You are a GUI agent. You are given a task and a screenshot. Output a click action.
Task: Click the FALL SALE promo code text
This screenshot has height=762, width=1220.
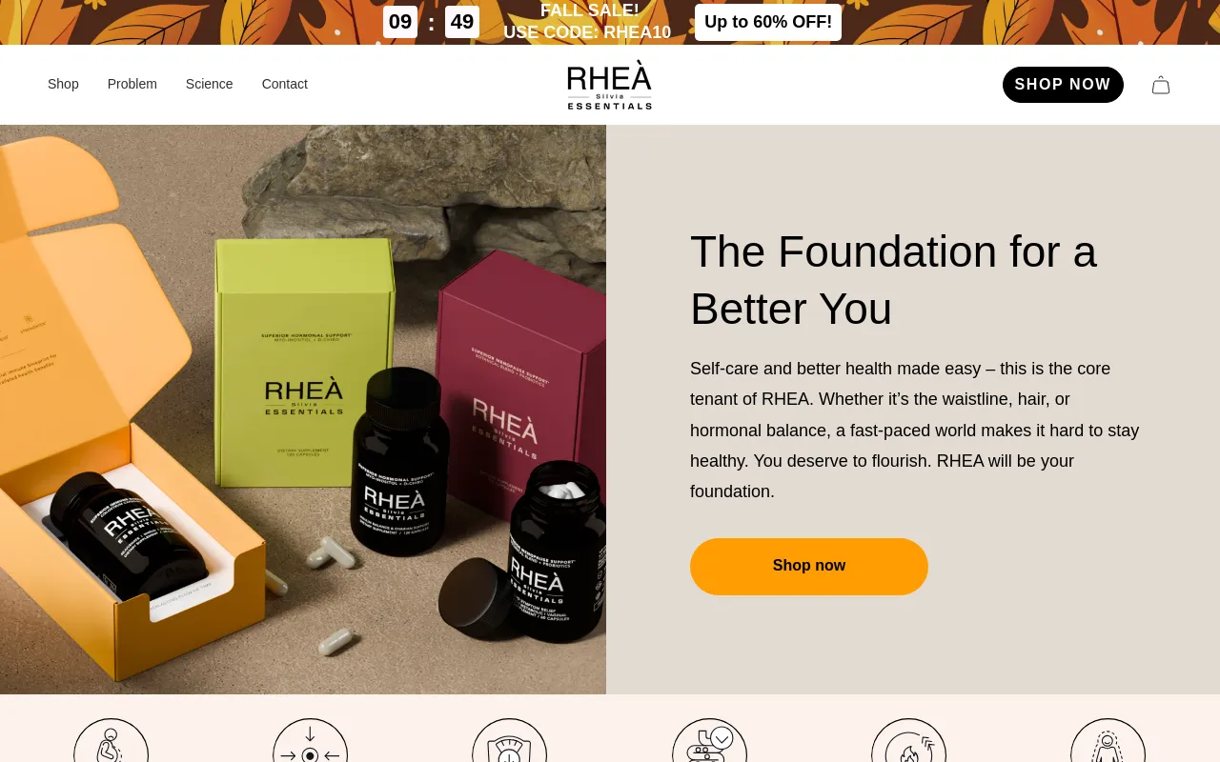tap(587, 22)
